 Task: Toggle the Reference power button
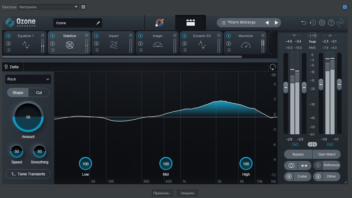318,165
